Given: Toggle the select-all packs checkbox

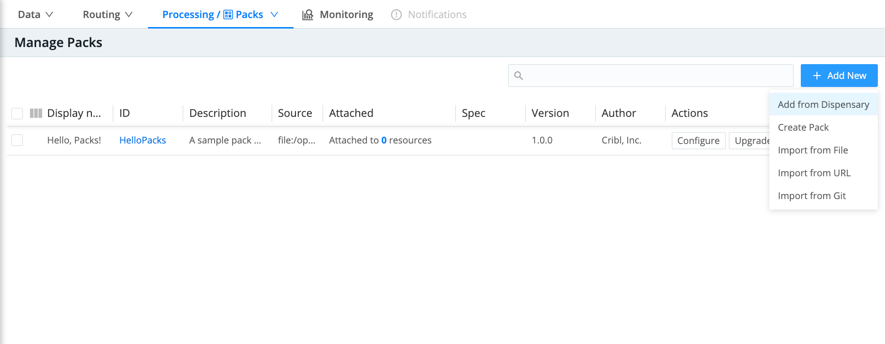Looking at the screenshot, I should (x=17, y=113).
